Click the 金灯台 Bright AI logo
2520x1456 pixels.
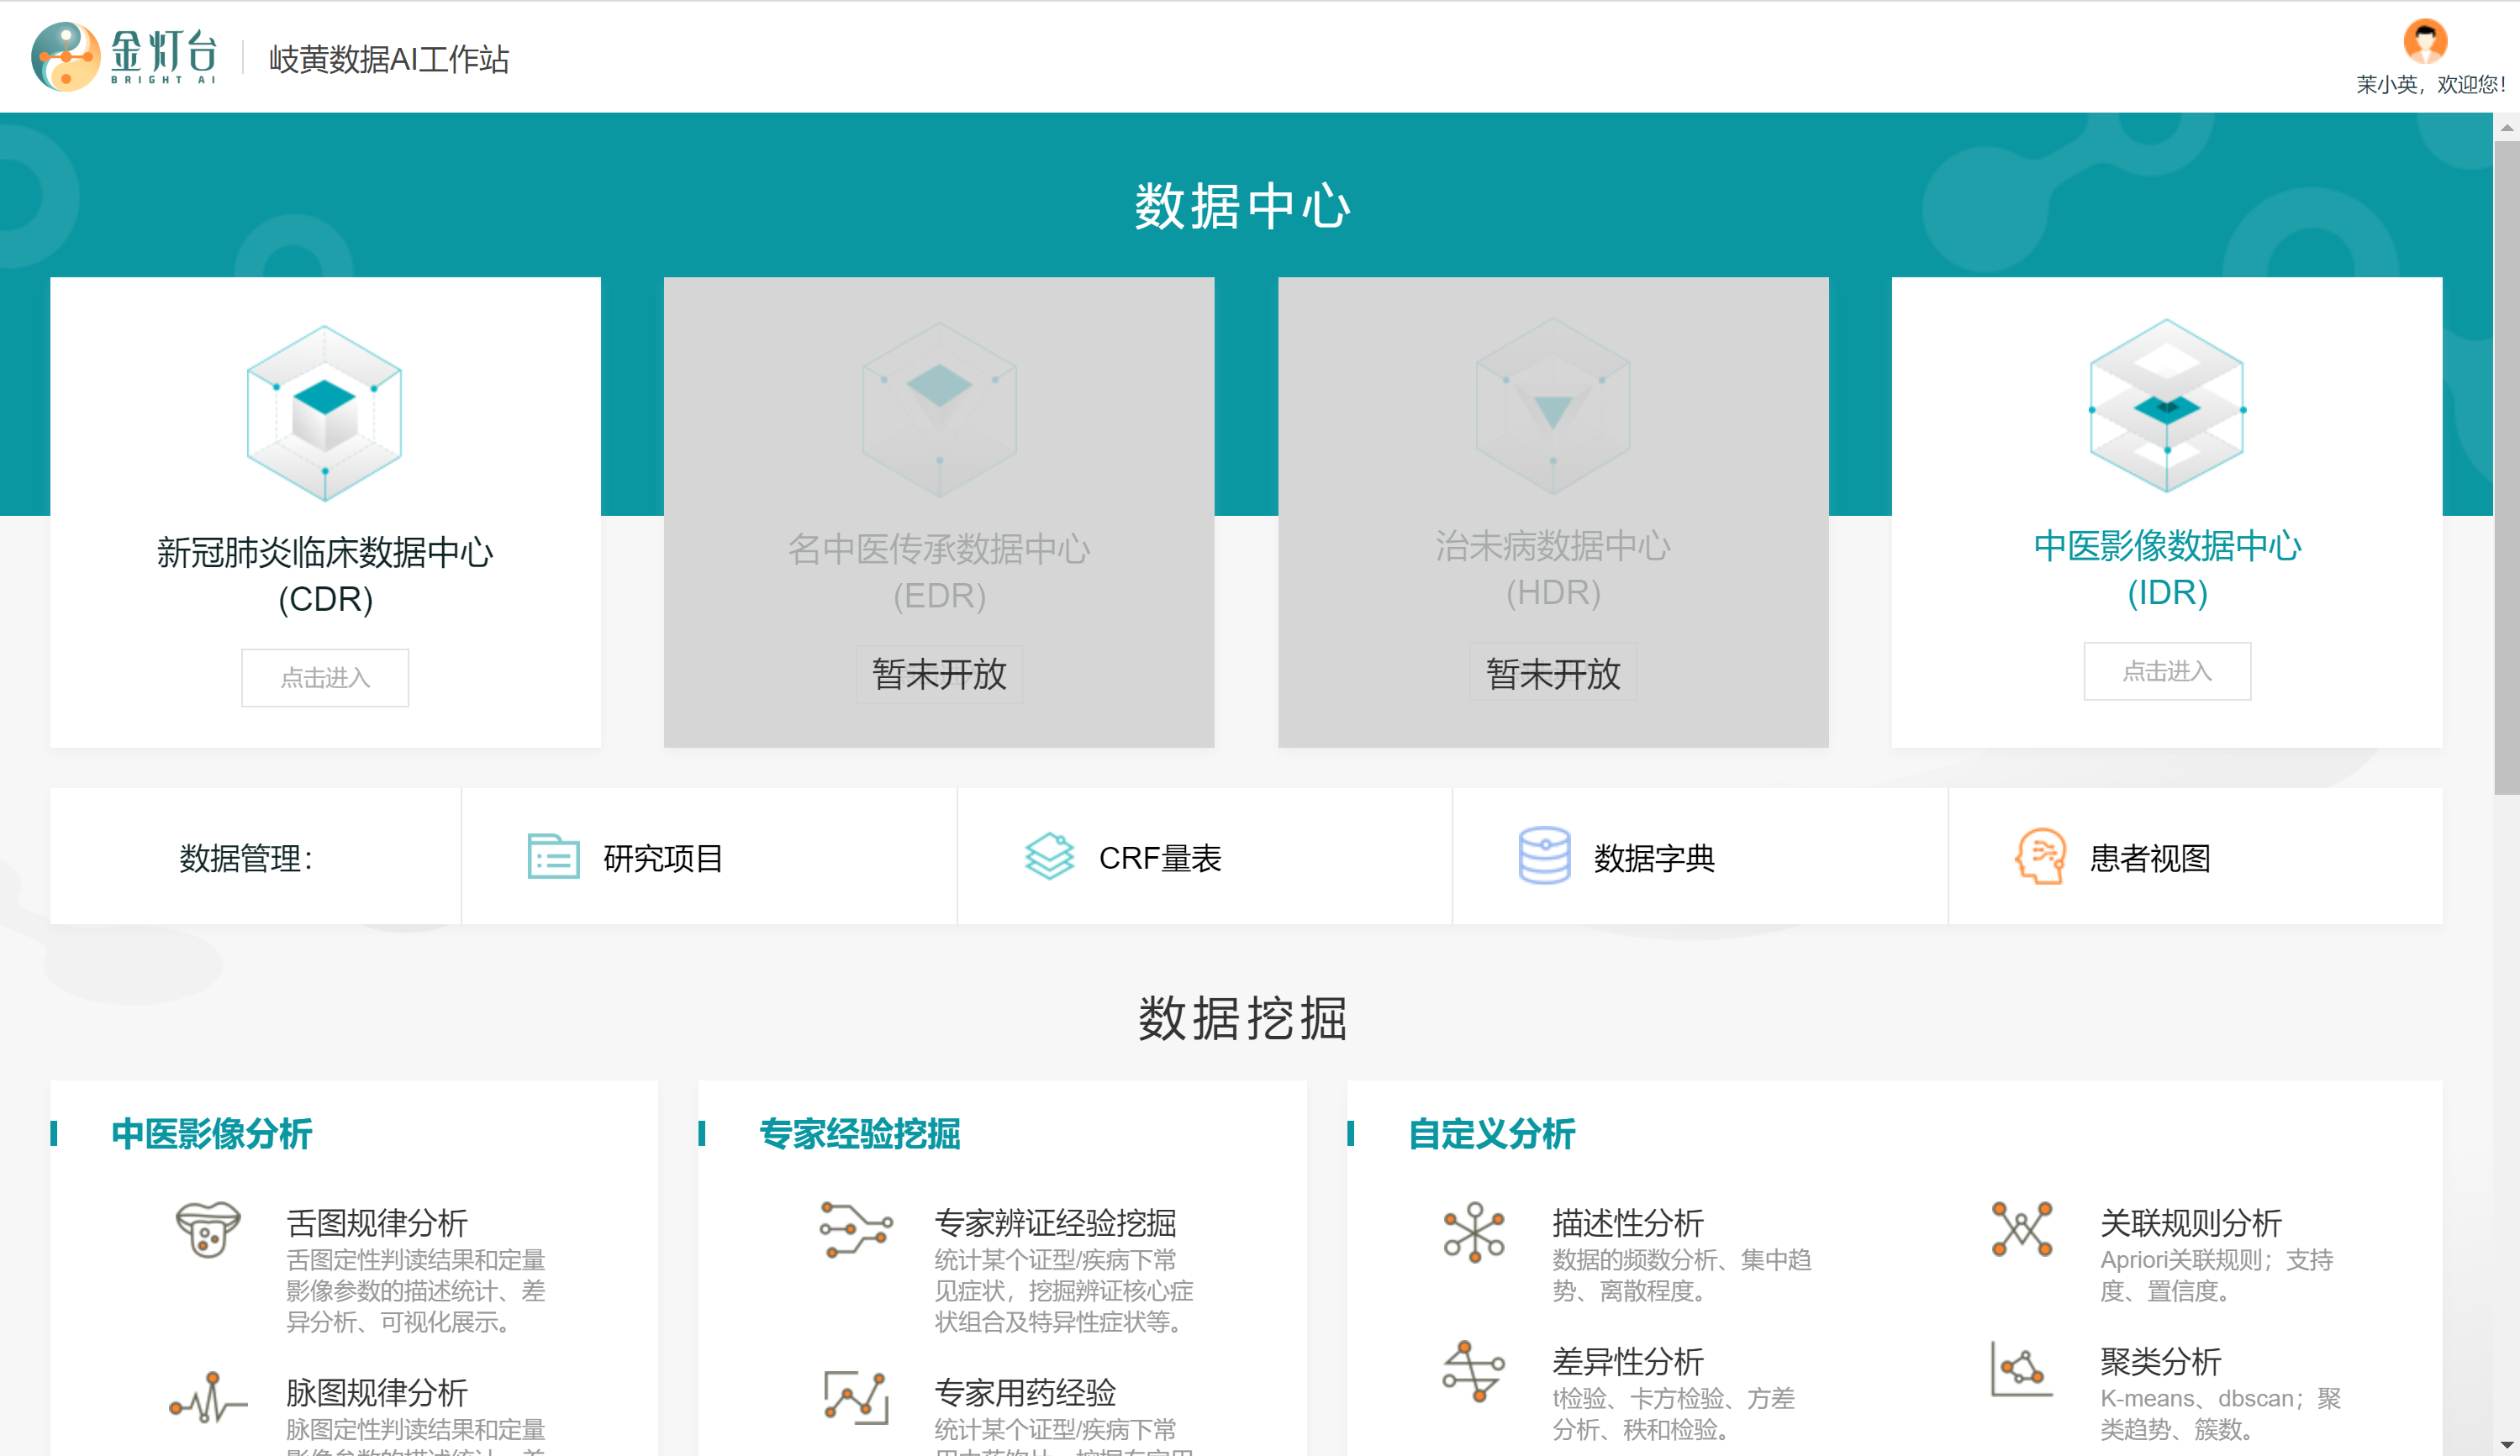pyautogui.click(x=125, y=57)
